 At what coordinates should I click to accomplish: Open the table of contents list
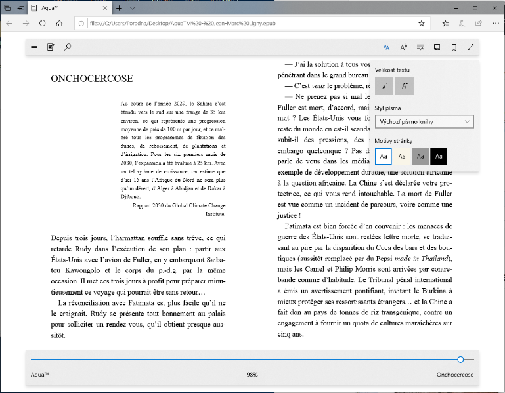(34, 47)
